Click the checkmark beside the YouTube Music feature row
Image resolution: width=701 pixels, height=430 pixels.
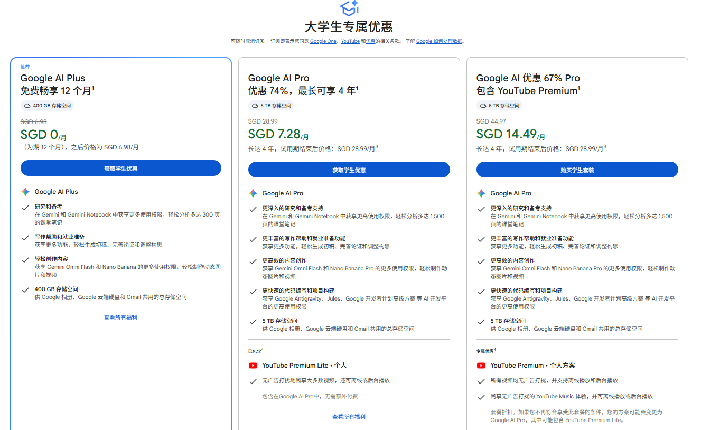pyautogui.click(x=481, y=397)
